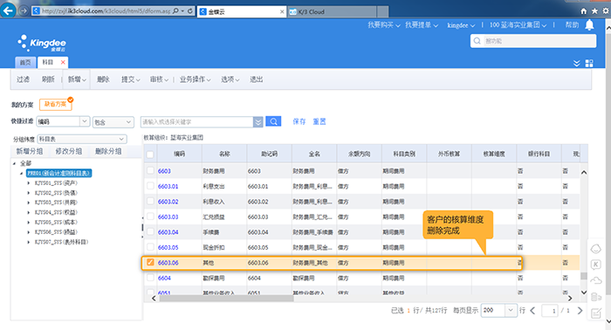The image size is (611, 330).
Task: Run quick filter with blue search button
Action: (x=273, y=121)
